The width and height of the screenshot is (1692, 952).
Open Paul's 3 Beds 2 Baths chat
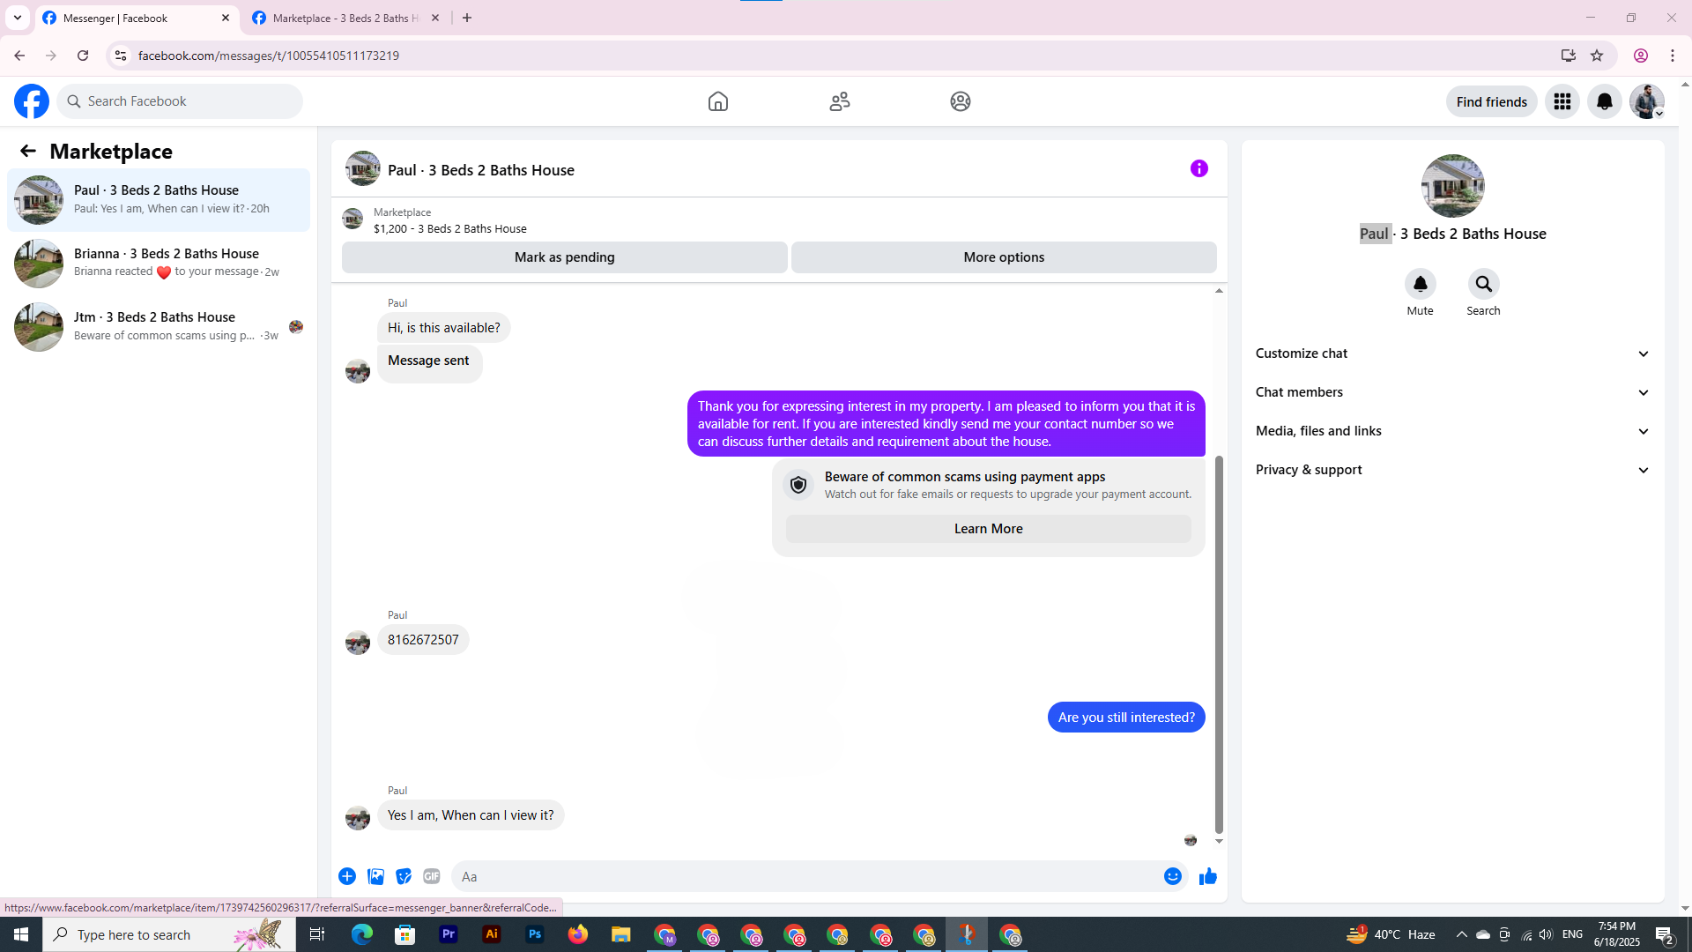point(159,200)
